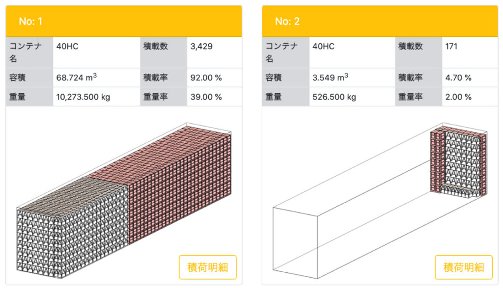Click the 2.00 % weight rate value
Screen dimensions: 503x288
click(x=458, y=97)
